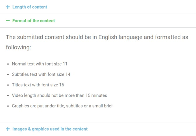Collapse the Format of the content label
The width and height of the screenshot is (196, 136).
pyautogui.click(x=34, y=21)
